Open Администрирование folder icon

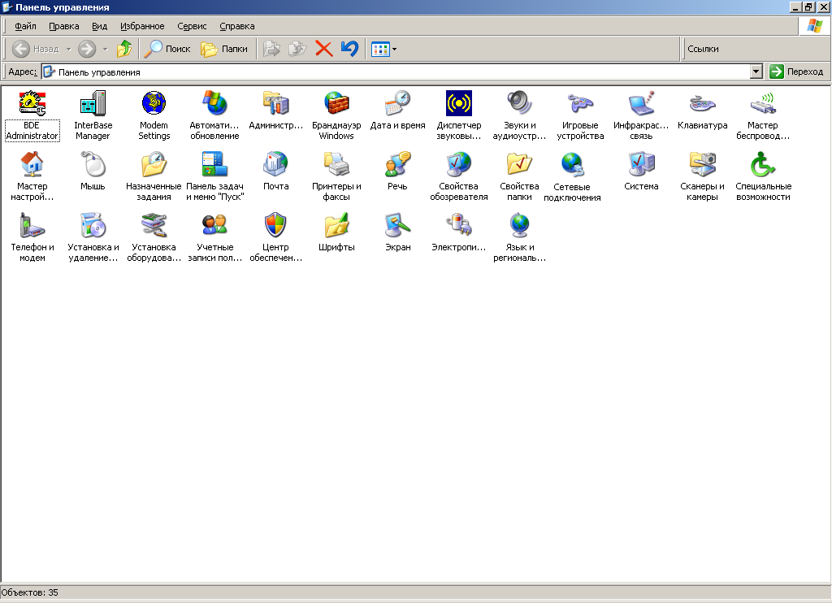pos(276,103)
